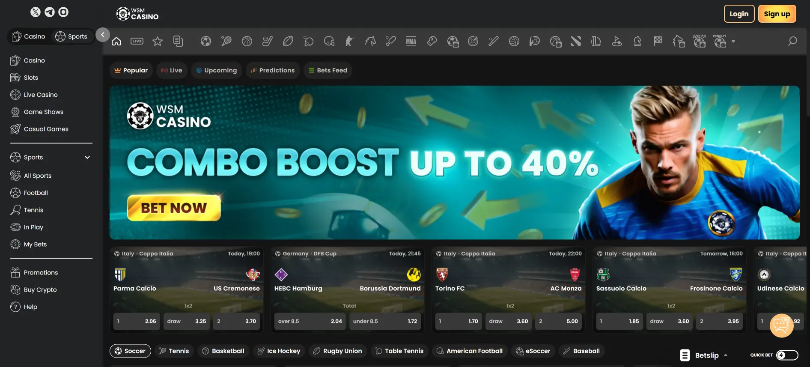The width and height of the screenshot is (810, 367).
Task: Open favorites star icon
Action: pos(158,41)
